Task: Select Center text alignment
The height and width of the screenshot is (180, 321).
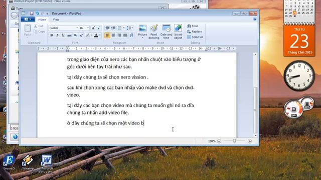Action: pos(113,35)
